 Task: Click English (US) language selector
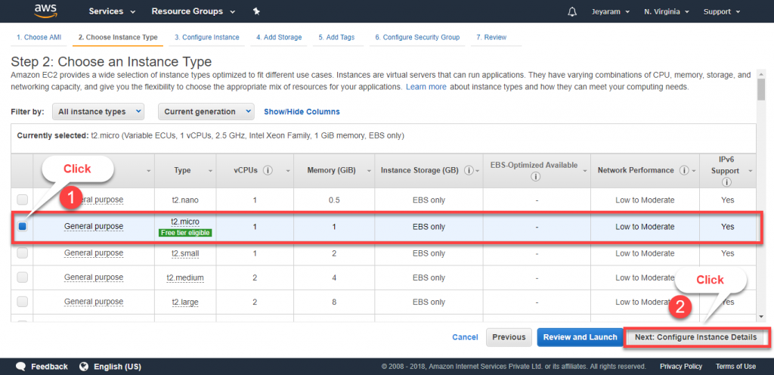[x=117, y=367]
